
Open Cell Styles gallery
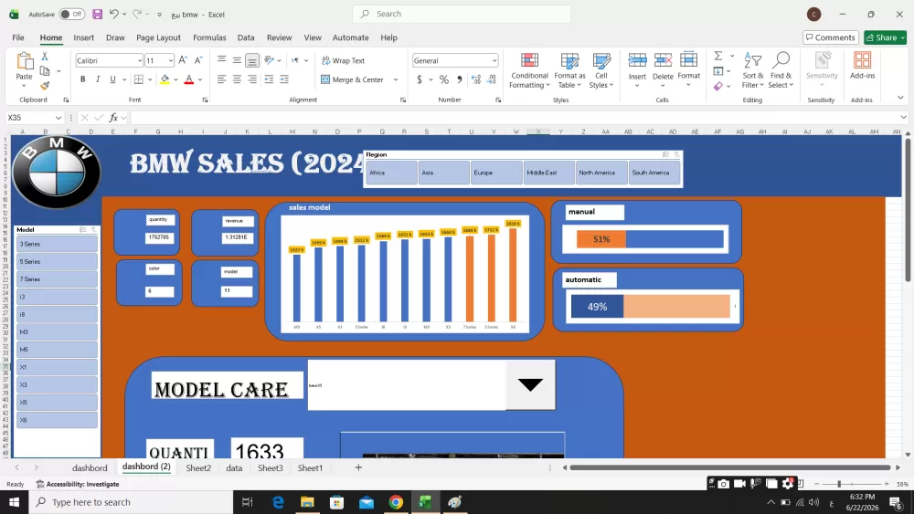[x=601, y=70]
